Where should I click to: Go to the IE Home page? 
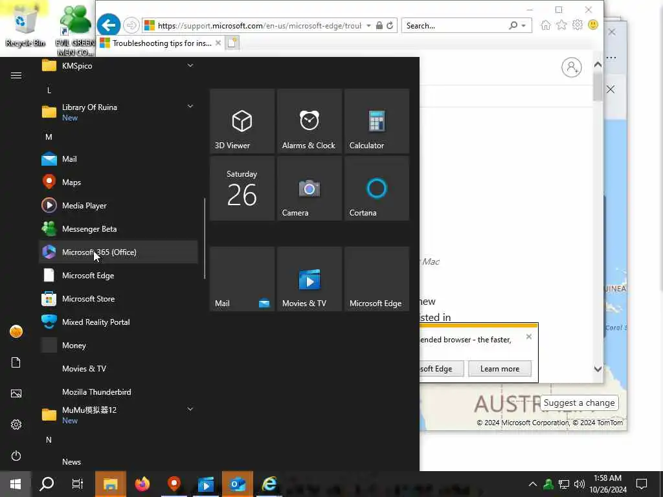coord(546,25)
